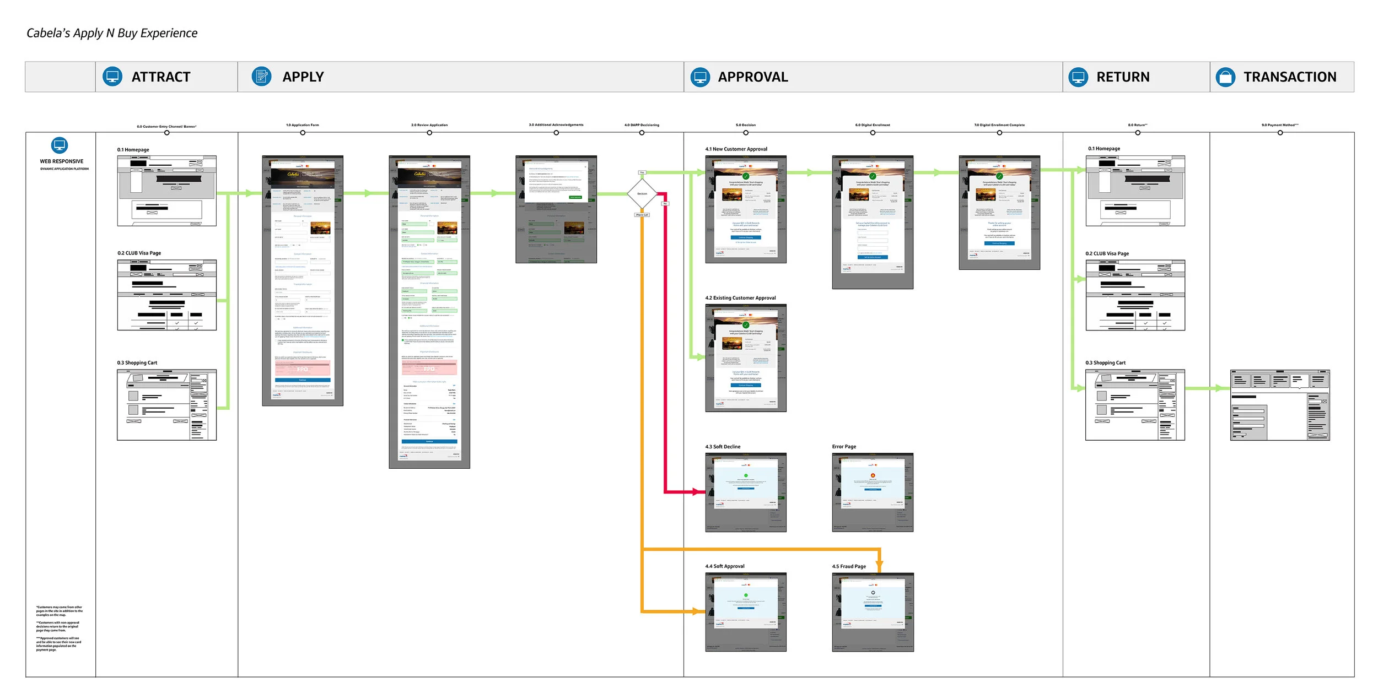The width and height of the screenshot is (1378, 699).
Task: Open the 0.2 CLUB Visa Page wireframe under ATTRACT
Action: pyautogui.click(x=166, y=295)
